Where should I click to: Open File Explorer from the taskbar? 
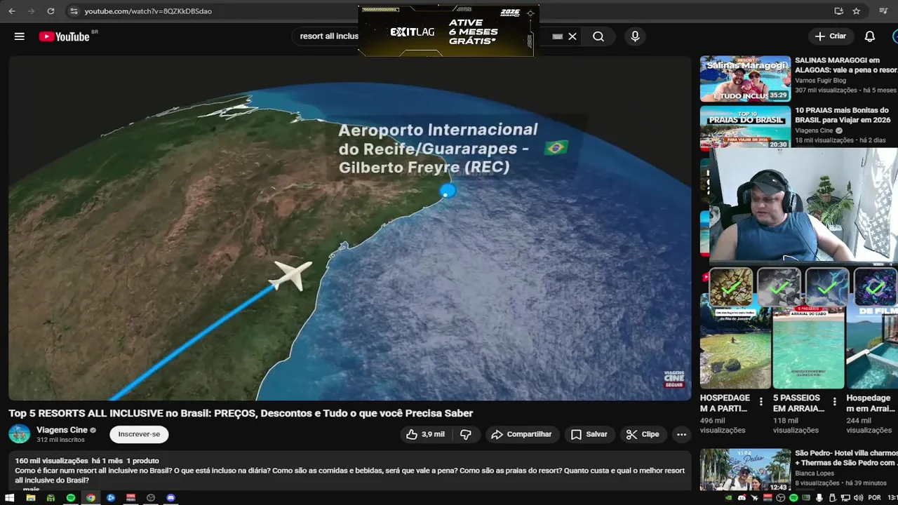30,498
